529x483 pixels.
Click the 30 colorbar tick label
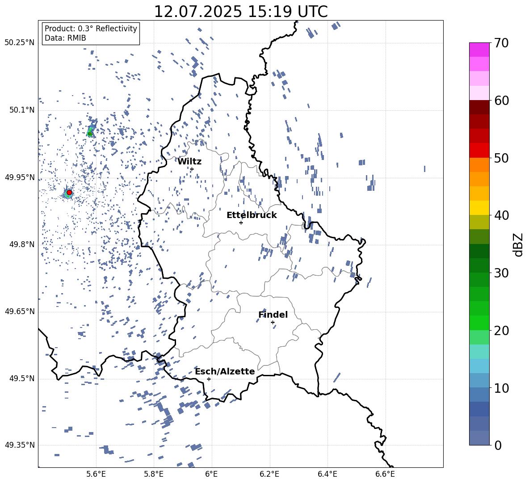[501, 273]
